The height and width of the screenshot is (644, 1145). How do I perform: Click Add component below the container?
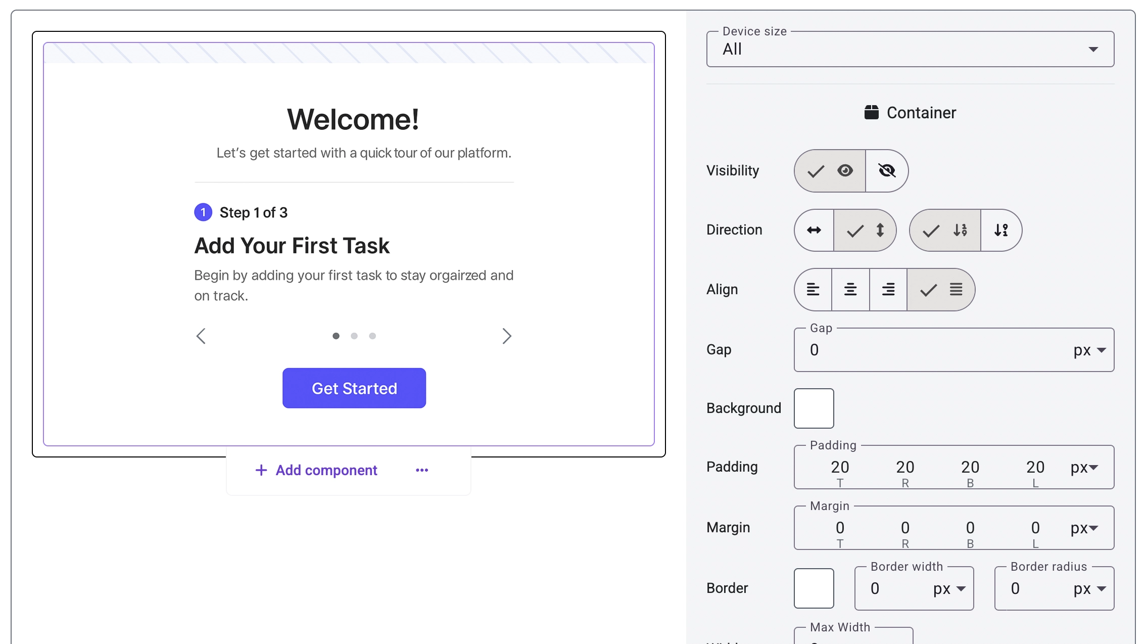(315, 470)
